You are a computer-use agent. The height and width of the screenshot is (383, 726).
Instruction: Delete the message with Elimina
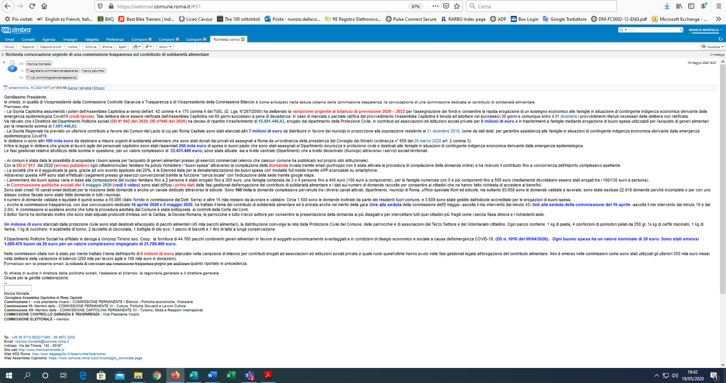point(107,47)
